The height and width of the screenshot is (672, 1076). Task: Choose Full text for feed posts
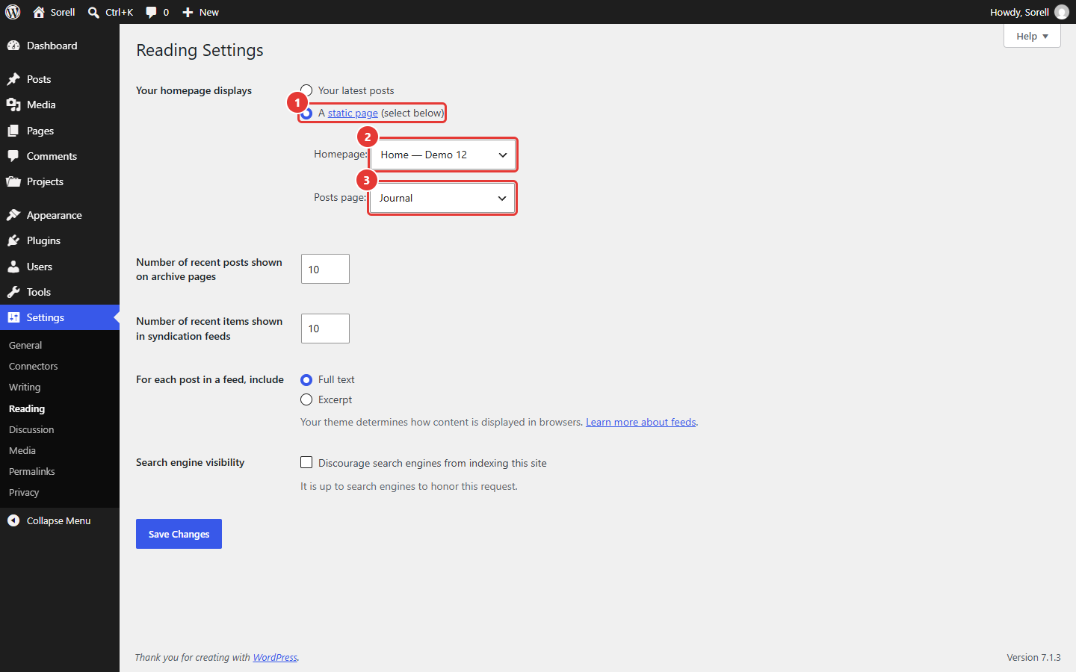[x=306, y=380]
